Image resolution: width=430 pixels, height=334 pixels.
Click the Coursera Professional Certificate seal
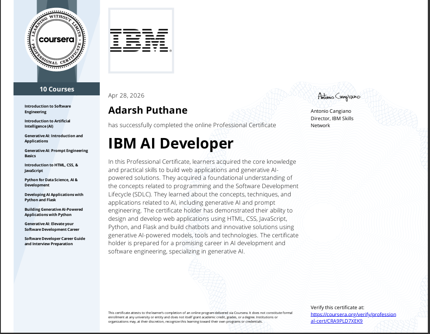(x=57, y=40)
